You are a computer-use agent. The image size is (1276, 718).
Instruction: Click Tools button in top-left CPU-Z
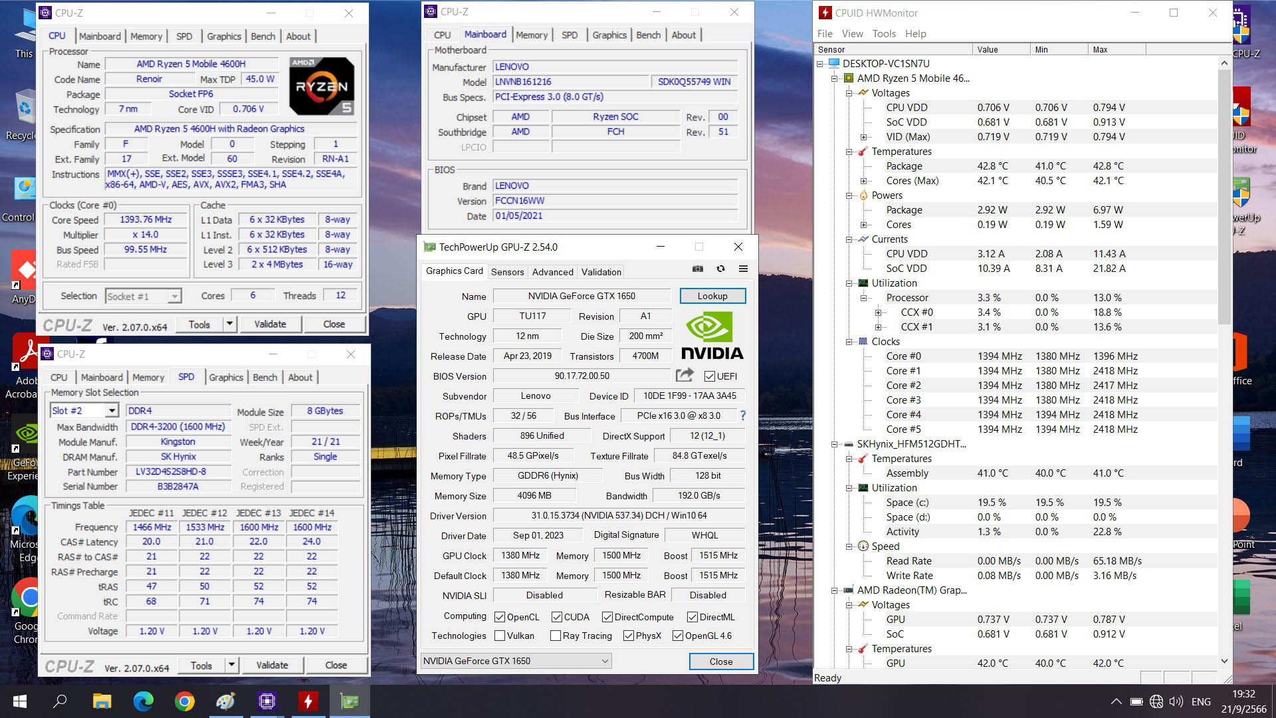click(199, 324)
